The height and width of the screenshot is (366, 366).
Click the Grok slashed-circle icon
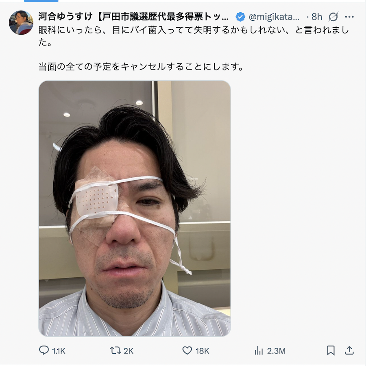tap(333, 17)
